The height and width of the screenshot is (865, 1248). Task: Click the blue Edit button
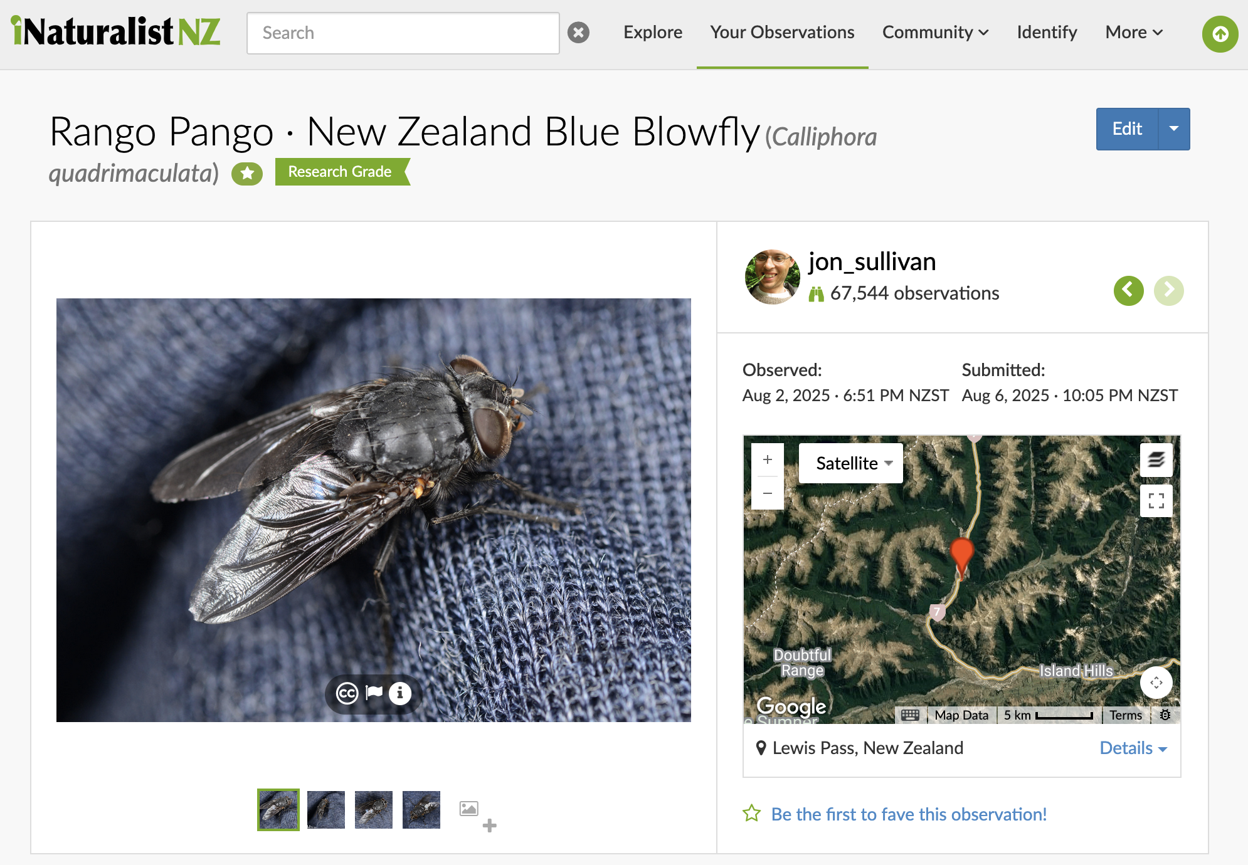tap(1127, 128)
